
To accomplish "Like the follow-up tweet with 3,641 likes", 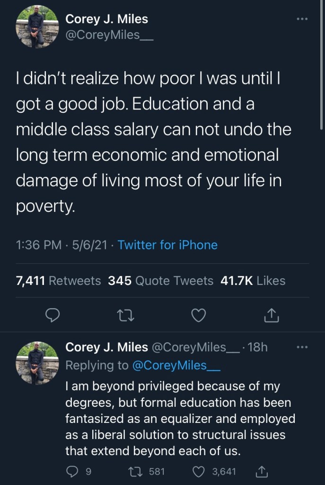I will tap(200, 471).
